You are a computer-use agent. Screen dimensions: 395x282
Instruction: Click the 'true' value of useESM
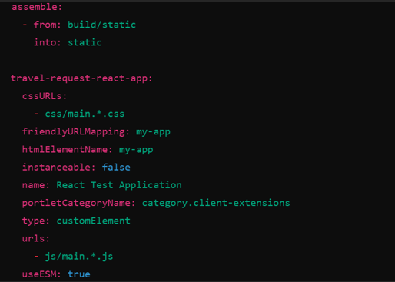(79, 274)
